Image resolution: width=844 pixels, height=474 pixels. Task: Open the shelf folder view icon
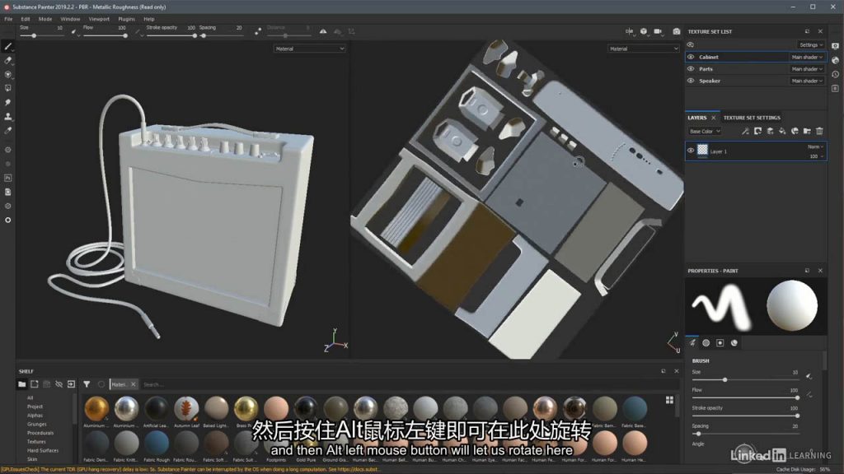(x=22, y=384)
